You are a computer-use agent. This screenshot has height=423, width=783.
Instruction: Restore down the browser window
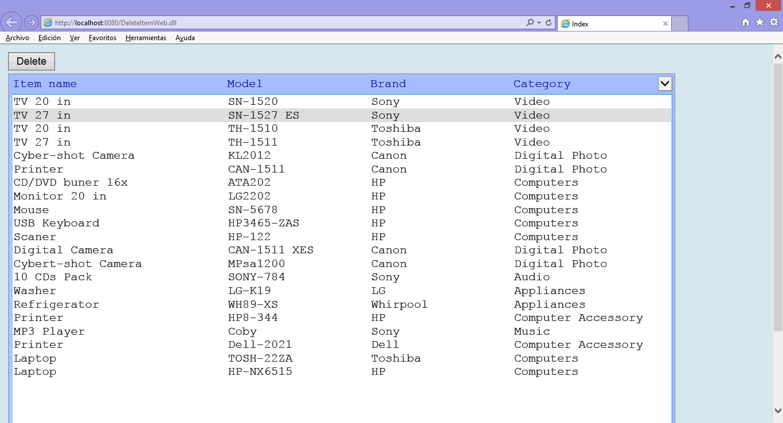[747, 5]
